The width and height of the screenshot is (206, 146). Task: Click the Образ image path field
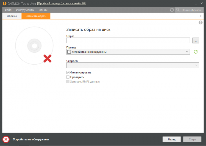pyautogui.click(x=128, y=40)
